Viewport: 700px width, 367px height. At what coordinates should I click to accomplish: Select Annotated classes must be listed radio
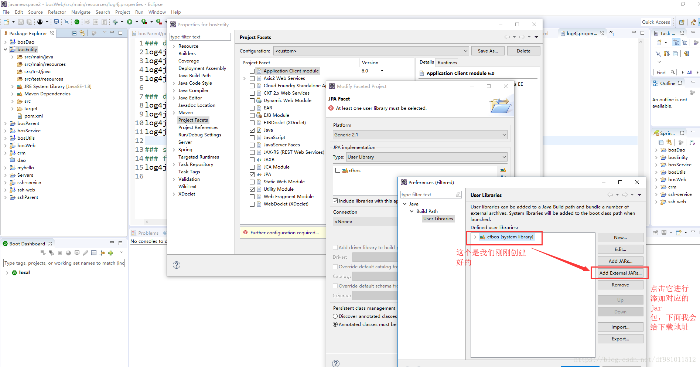(335, 324)
